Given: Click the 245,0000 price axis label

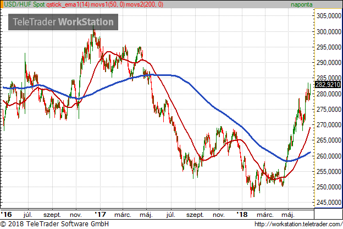Looking at the screenshot, I should pyautogui.click(x=329, y=203).
